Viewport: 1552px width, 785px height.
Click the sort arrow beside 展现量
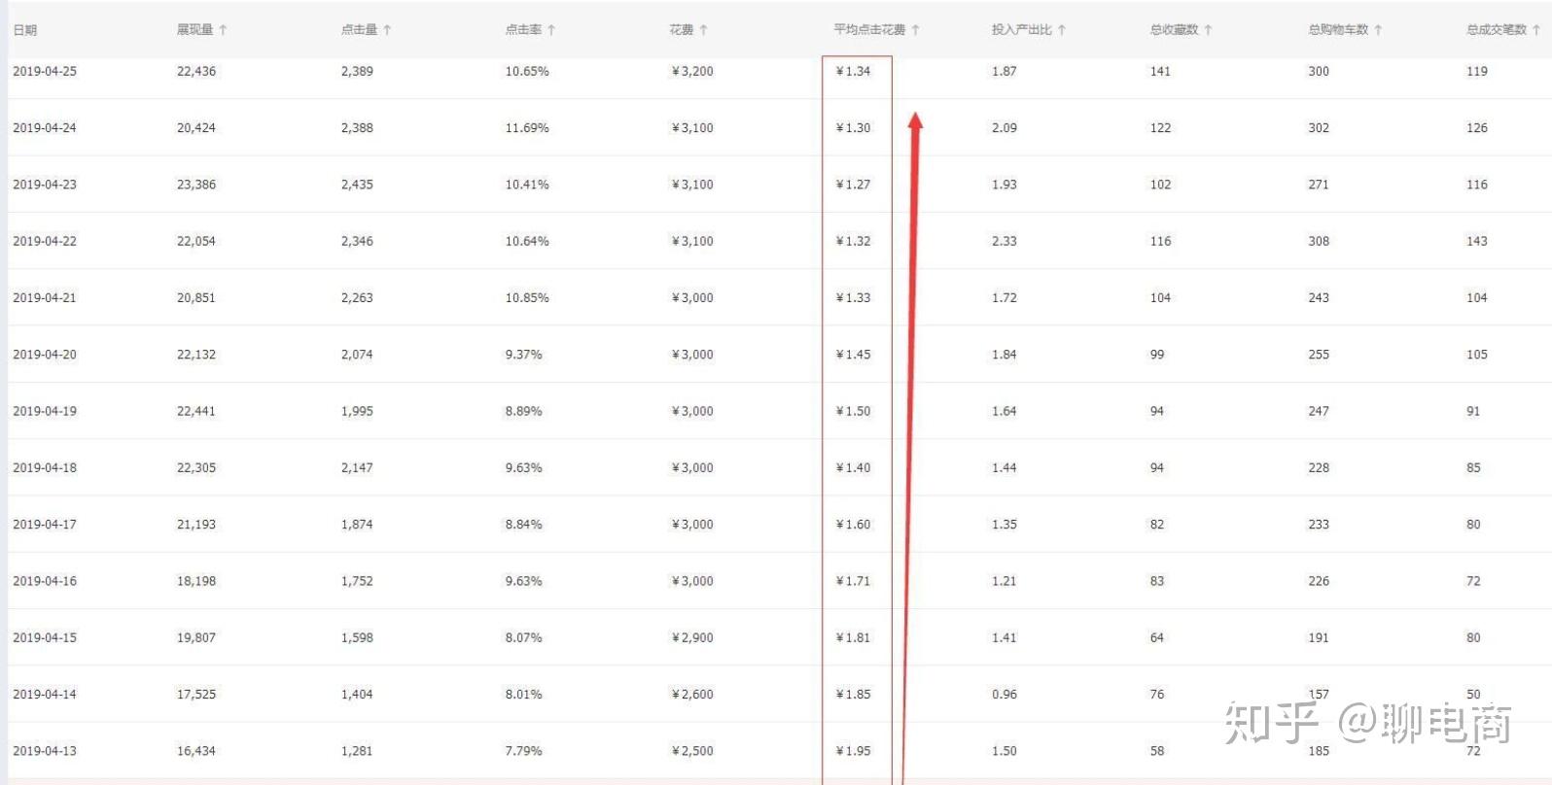pos(223,30)
